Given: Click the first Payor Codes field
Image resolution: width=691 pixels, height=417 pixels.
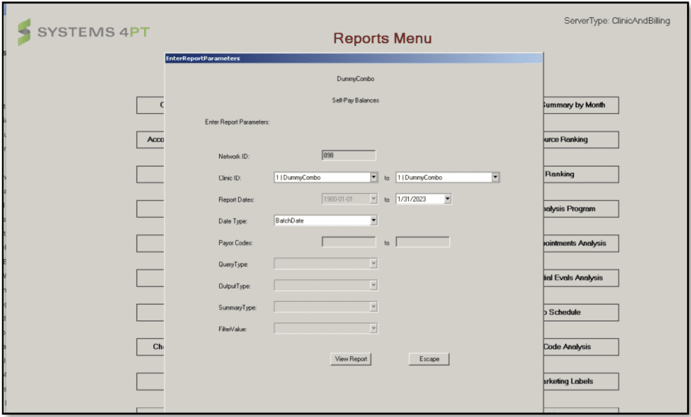Looking at the screenshot, I should click(348, 242).
